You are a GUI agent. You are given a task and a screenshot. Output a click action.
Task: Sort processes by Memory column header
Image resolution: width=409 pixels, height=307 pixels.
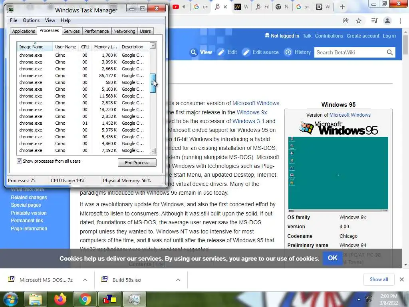tap(105, 47)
